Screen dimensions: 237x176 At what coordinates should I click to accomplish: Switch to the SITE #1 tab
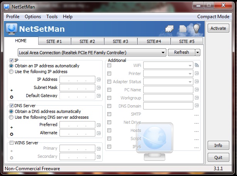pyautogui.click(x=54, y=41)
